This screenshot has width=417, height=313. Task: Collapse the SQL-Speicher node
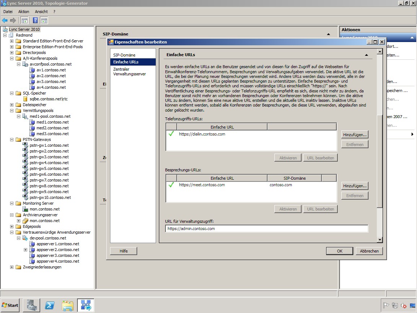12,93
